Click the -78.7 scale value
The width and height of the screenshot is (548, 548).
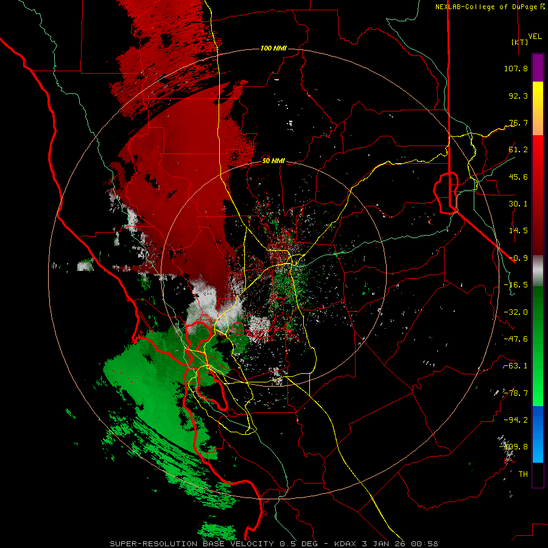[x=516, y=393]
